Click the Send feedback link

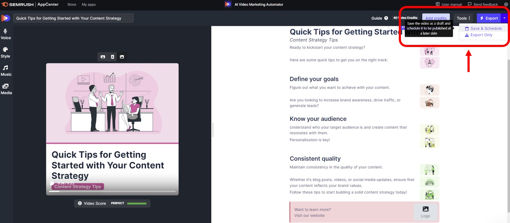click(x=483, y=4)
